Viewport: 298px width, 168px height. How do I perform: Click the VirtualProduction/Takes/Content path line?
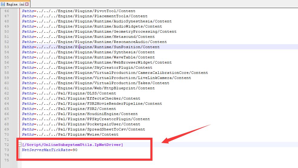[96, 83]
